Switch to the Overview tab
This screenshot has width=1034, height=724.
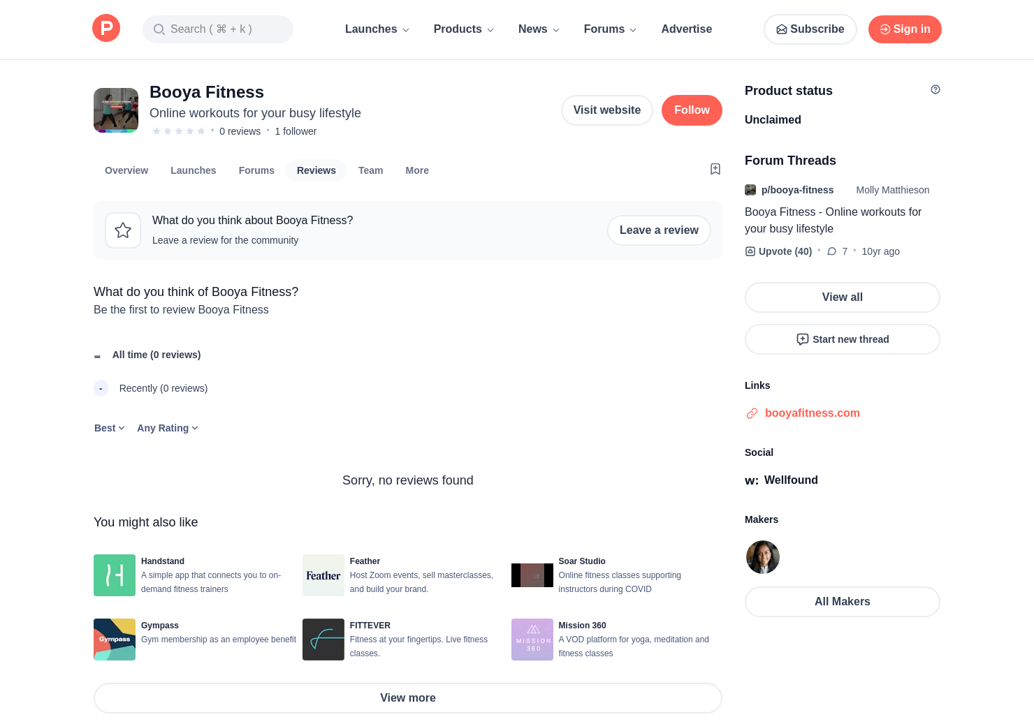pos(126,170)
